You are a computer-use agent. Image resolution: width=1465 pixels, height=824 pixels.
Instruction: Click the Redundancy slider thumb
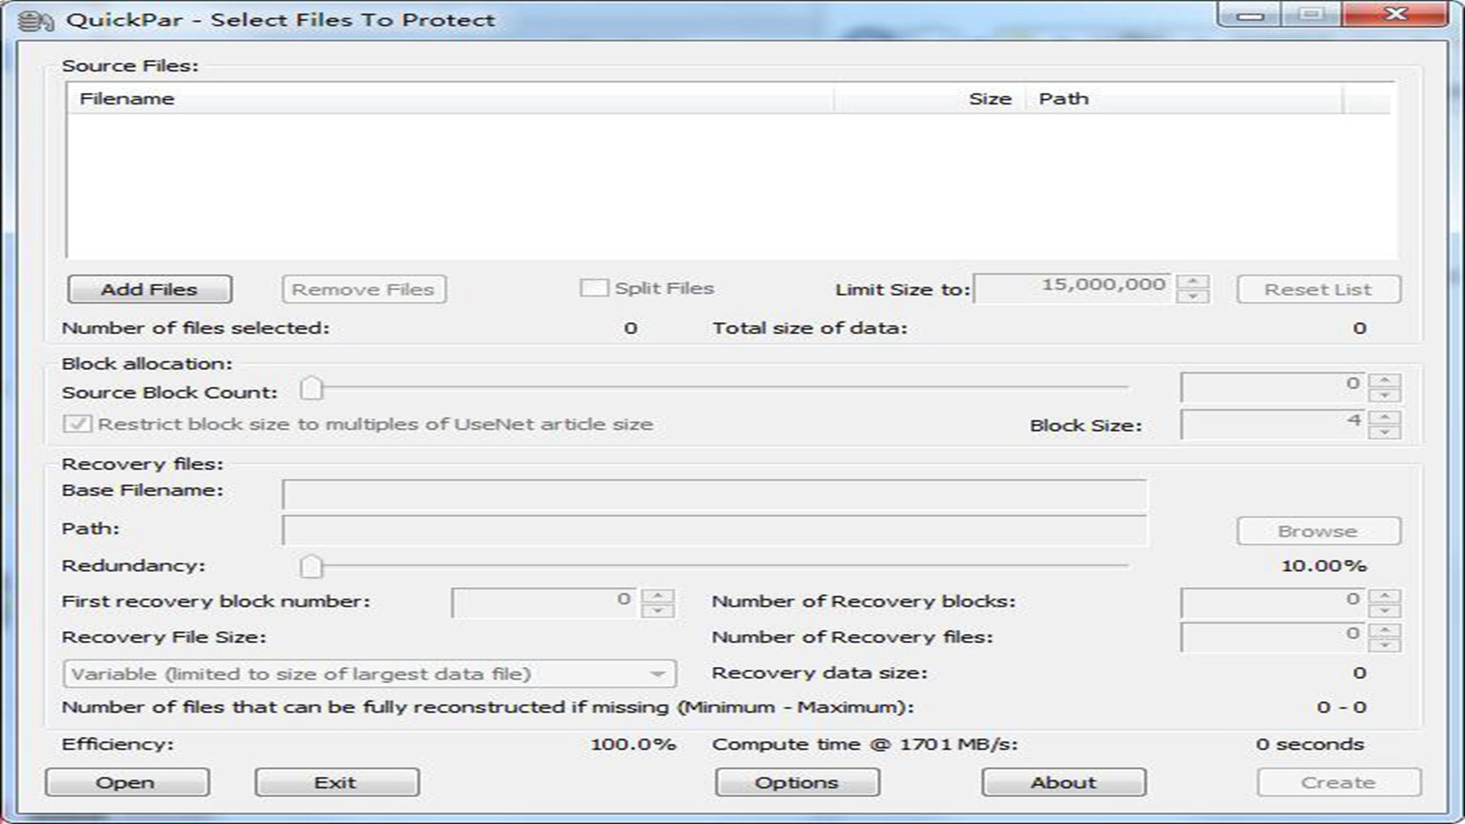(x=311, y=566)
